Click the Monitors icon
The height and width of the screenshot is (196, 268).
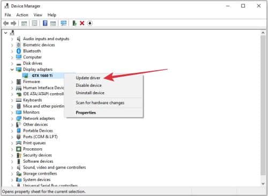pos(19,112)
